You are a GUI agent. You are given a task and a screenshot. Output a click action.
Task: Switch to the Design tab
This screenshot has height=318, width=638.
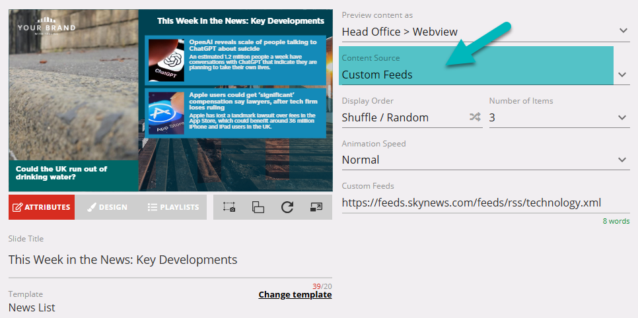[107, 207]
